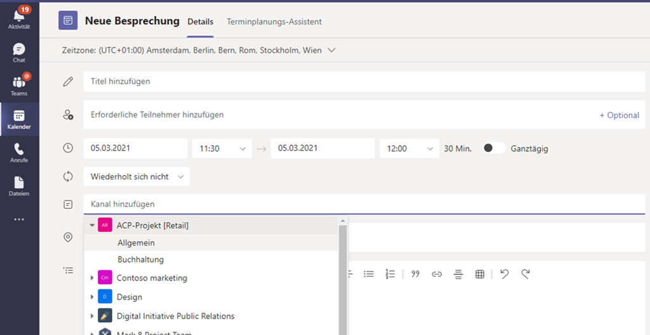This screenshot has width=650, height=335.
Task: Open the Wiederholt sich nicht dropdown
Action: 136,176
